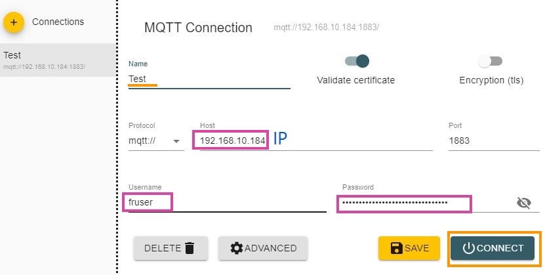The width and height of the screenshot is (545, 275).
Task: Click the Connections heading in sidebar
Action: click(x=58, y=22)
